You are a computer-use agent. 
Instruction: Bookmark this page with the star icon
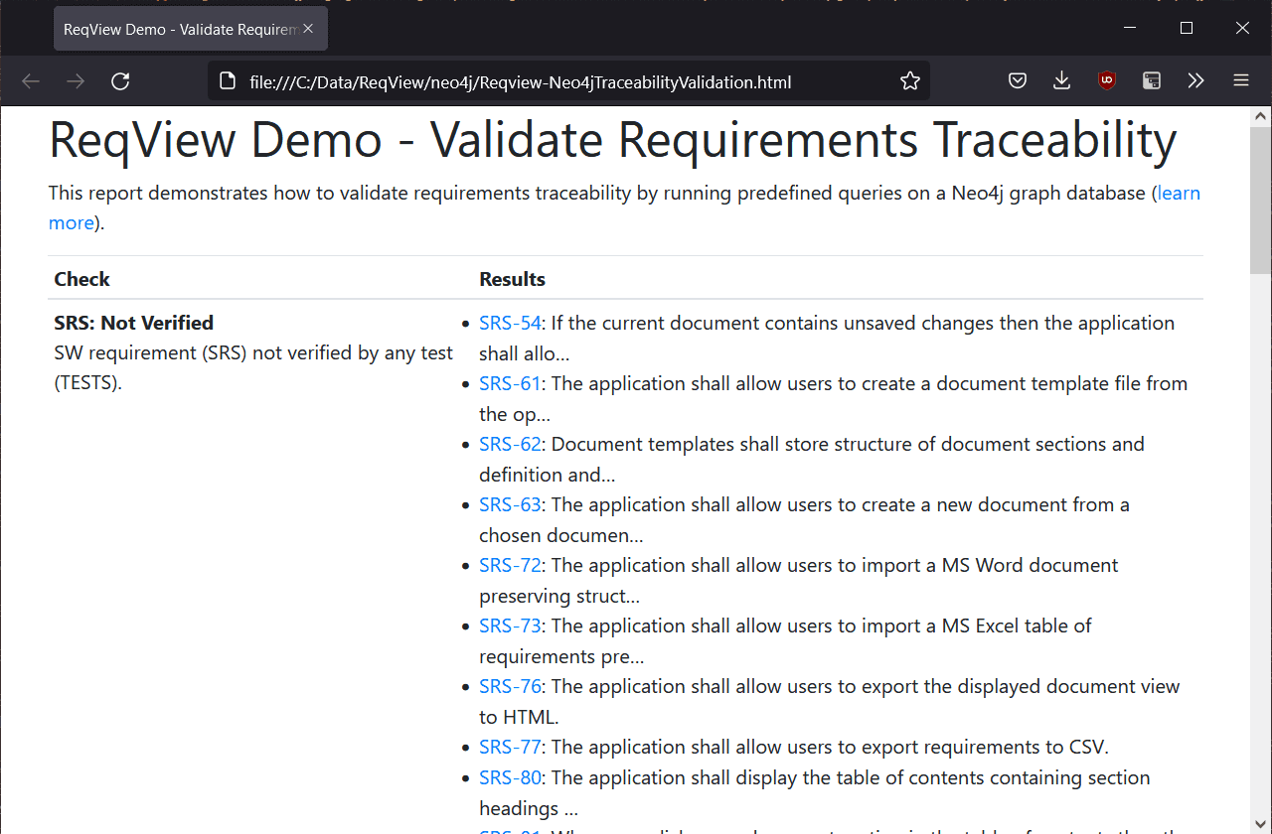(x=910, y=81)
